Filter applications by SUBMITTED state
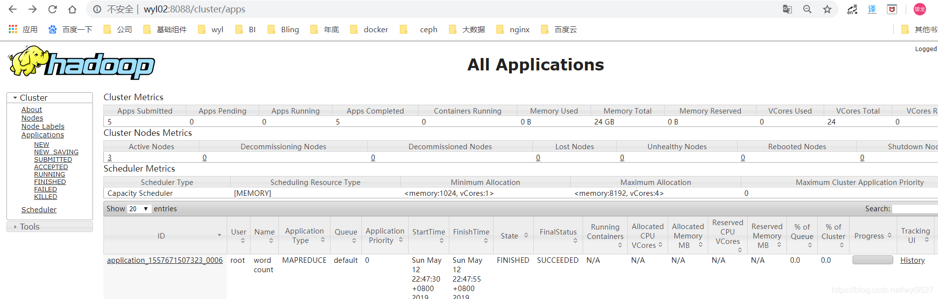Viewport: 938px width, 299px height. pos(53,160)
